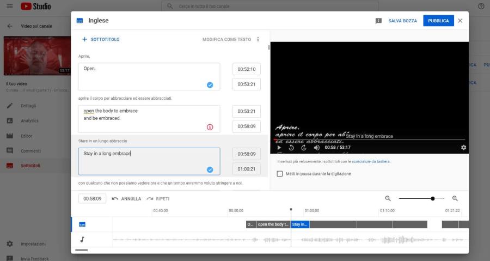
Task: Zoom out the timeline with magnifier
Action: (388, 199)
